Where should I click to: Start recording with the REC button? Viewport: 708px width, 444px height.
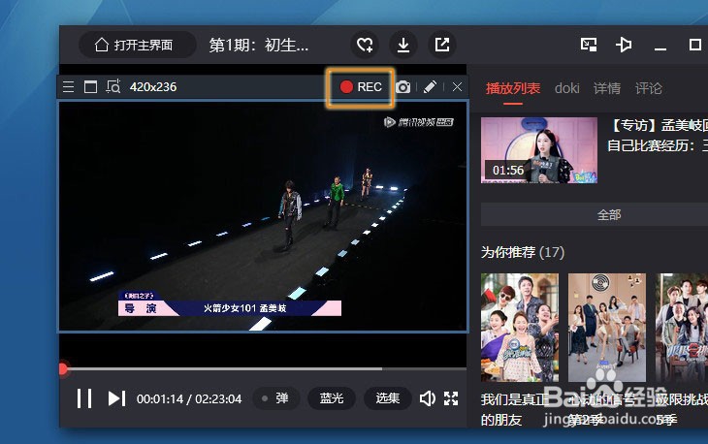tap(361, 87)
